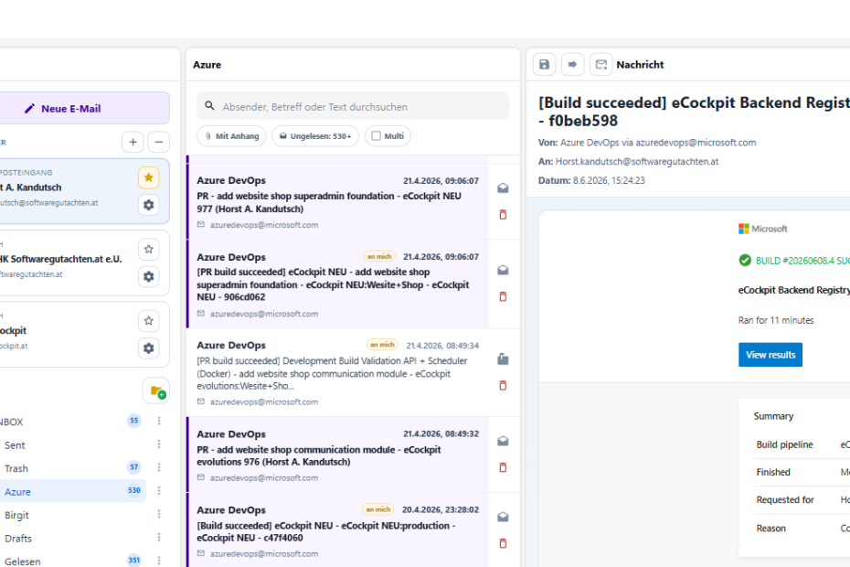This screenshot has width=850, height=567.
Task: Filter Ungelesen: 530+ unread messages
Action: (x=315, y=136)
